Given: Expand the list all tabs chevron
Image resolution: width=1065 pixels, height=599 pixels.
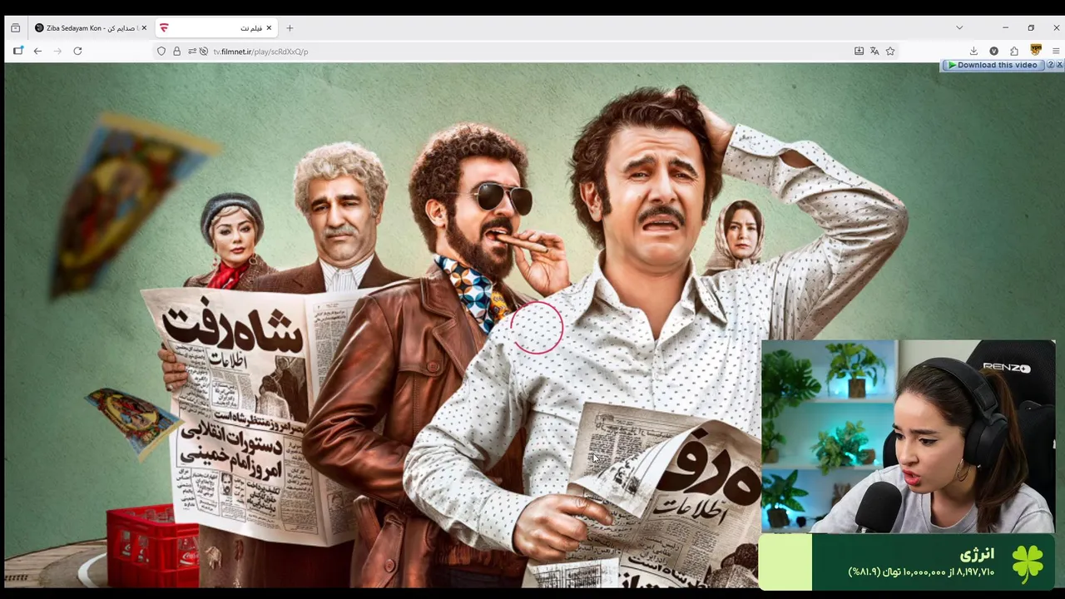Looking at the screenshot, I should point(959,27).
